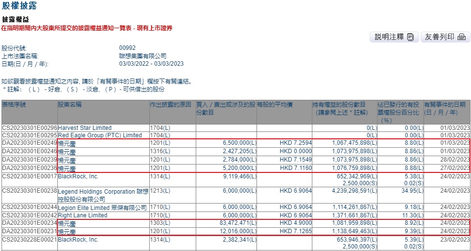Click average price HKD 7.2594
Image resolution: width=471 pixels, height=251 pixels.
click(296, 143)
